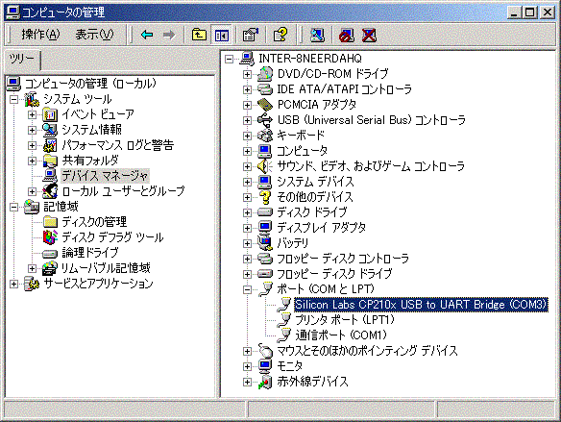Select プリンタ ポート (LPT1) device
Image resolution: width=561 pixels, height=422 pixels.
pyautogui.click(x=345, y=320)
